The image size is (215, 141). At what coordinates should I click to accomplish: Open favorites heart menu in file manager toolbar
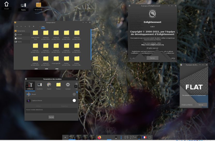(33, 26)
